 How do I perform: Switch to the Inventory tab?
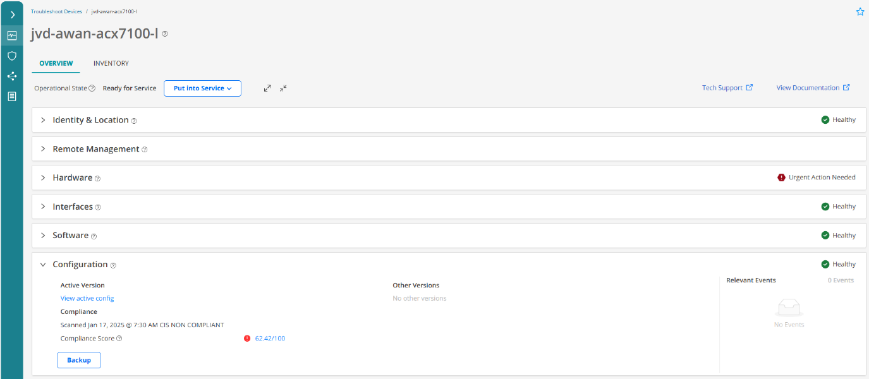tap(111, 63)
